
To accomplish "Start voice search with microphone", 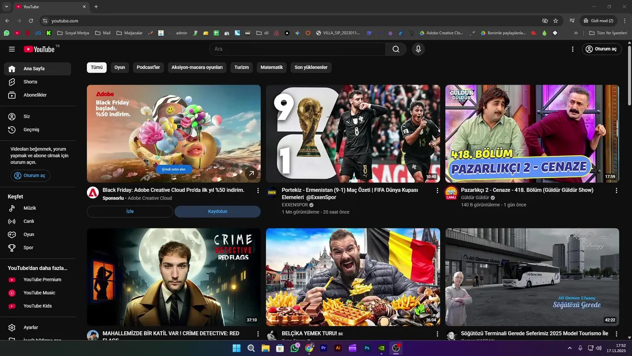I will 418,49.
